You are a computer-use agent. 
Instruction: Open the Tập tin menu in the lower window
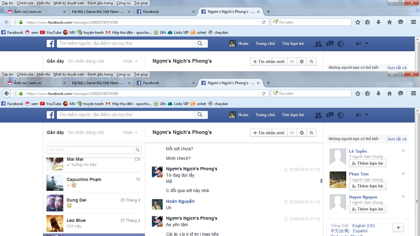[x=7, y=74]
